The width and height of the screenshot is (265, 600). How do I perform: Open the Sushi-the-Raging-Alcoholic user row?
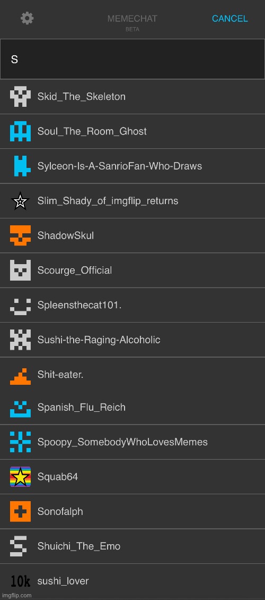pyautogui.click(x=132, y=340)
